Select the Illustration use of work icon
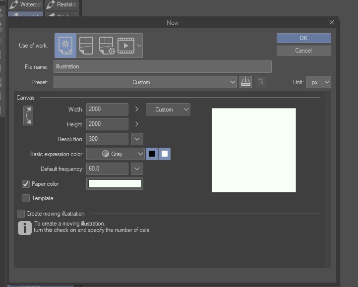 (x=65, y=46)
